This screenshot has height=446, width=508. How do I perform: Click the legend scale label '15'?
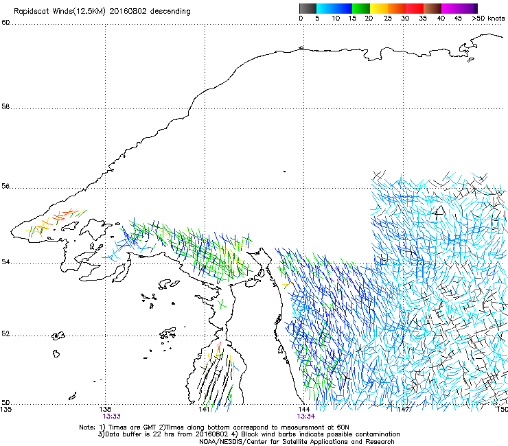click(x=352, y=19)
